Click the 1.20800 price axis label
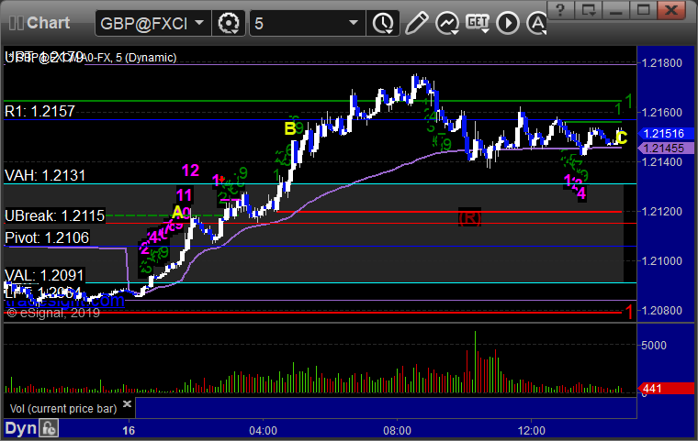This screenshot has width=698, height=441. pos(661,310)
